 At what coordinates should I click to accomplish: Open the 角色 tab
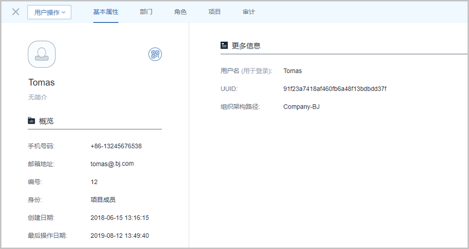[180, 12]
